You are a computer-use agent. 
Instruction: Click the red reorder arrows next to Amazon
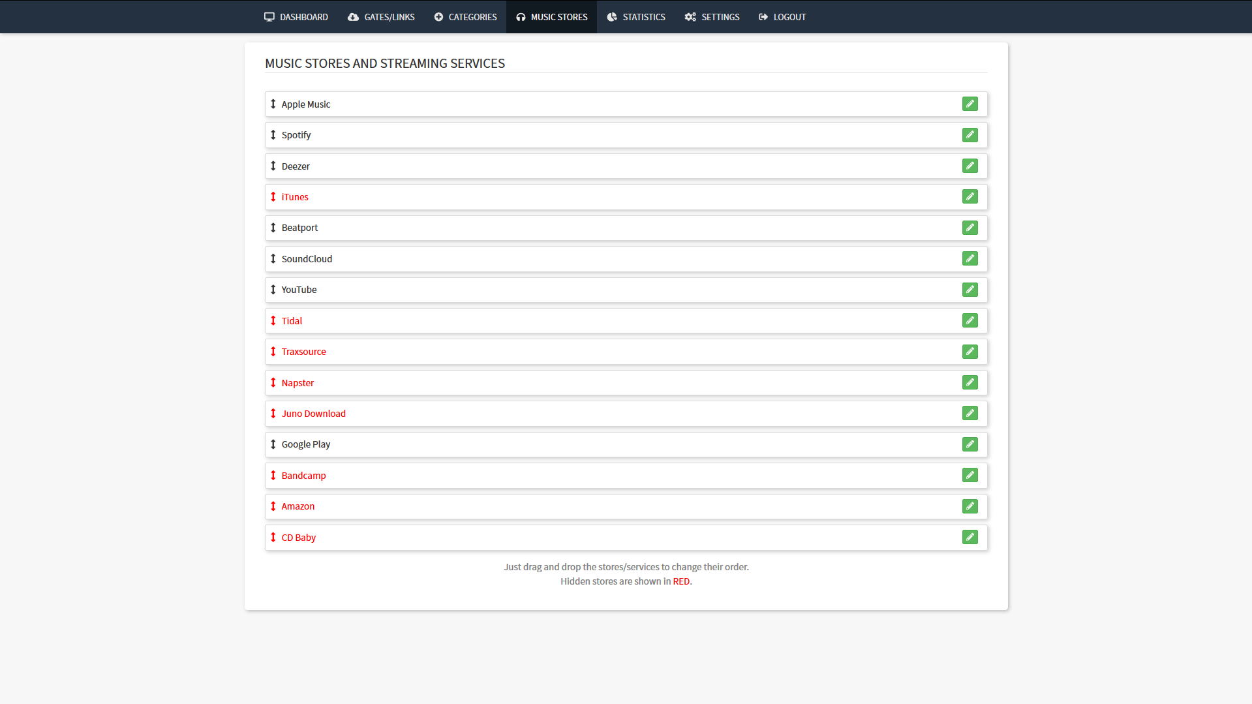click(273, 506)
